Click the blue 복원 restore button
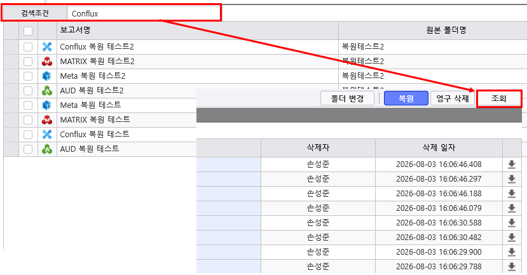This screenshot has width=527, height=275. coord(406,98)
